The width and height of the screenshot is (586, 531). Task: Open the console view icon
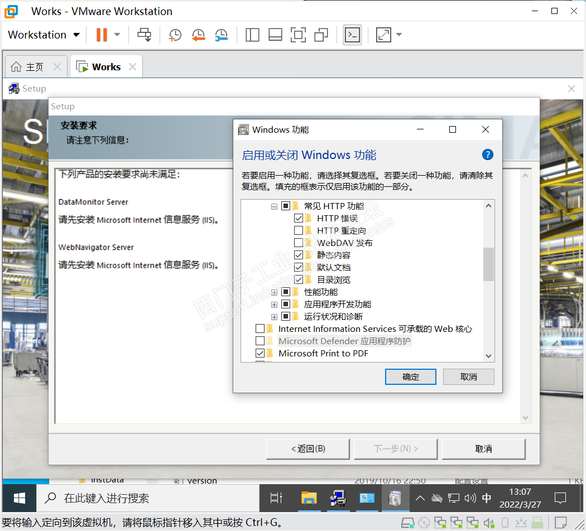352,35
